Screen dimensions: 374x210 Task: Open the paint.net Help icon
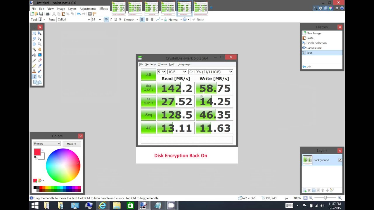[x=342, y=8]
